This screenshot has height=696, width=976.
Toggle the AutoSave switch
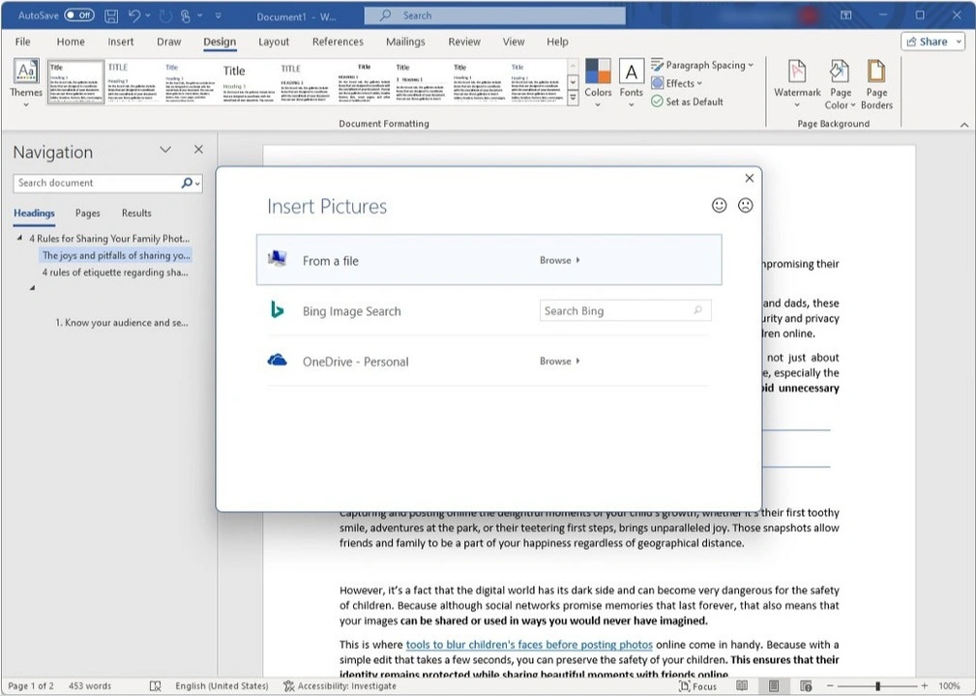coord(79,15)
